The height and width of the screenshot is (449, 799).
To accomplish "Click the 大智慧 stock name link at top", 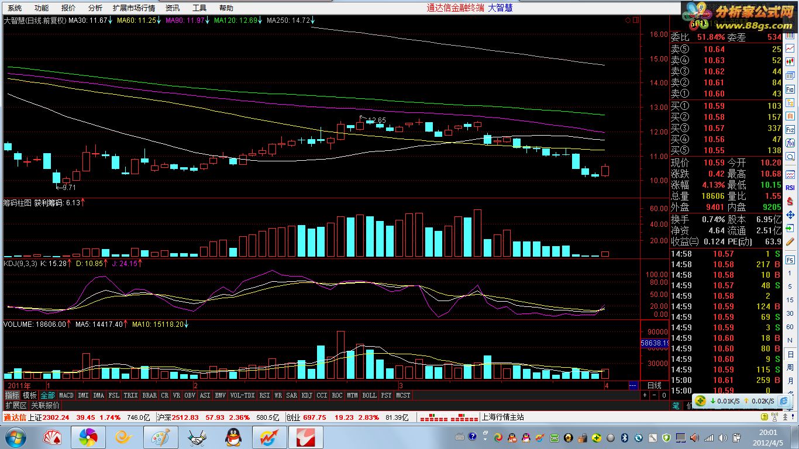I will pyautogui.click(x=500, y=8).
